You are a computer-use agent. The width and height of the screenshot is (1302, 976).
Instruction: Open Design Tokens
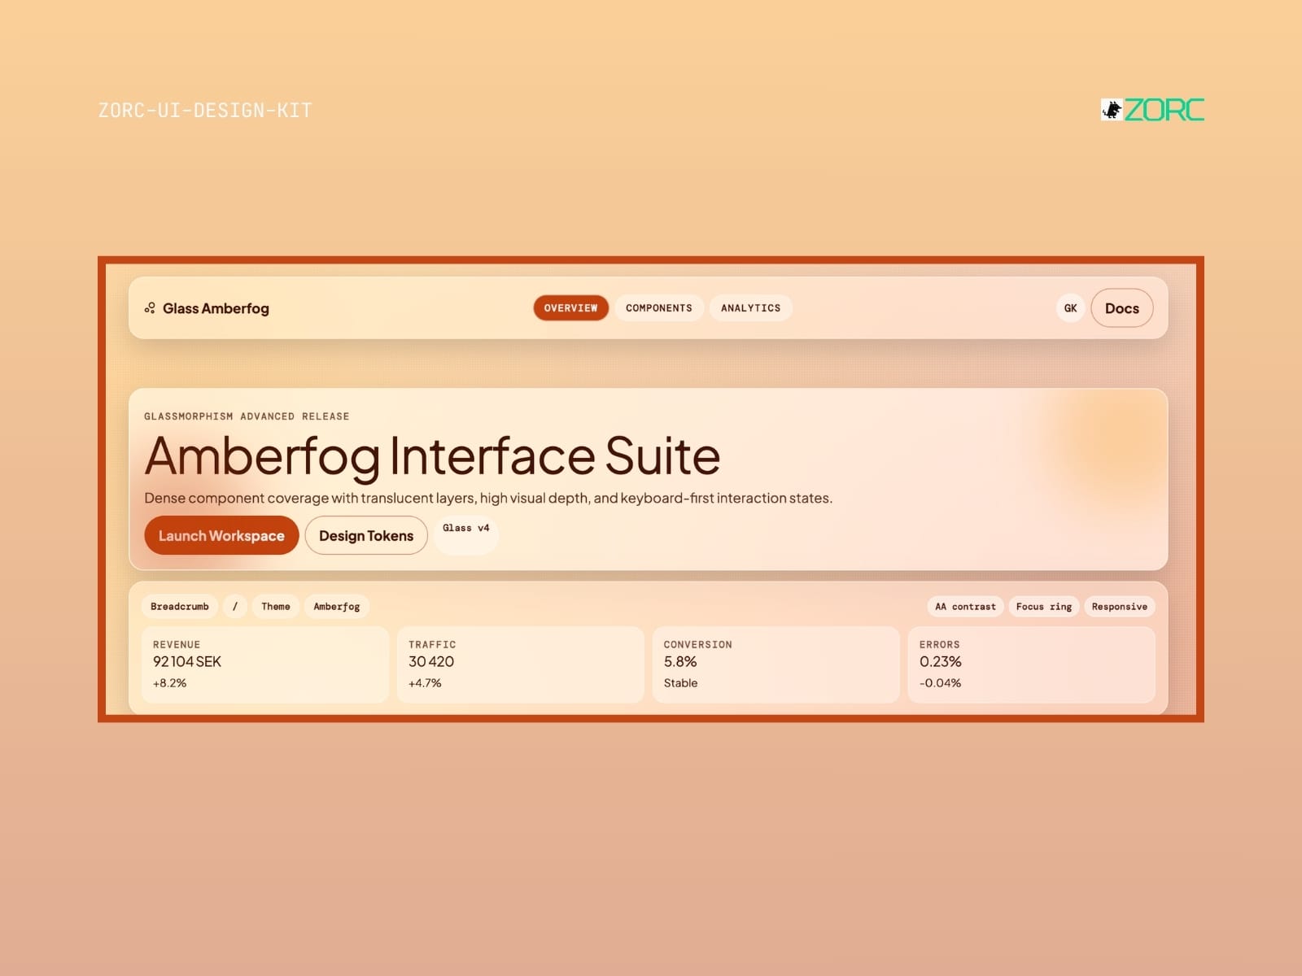[x=366, y=535]
